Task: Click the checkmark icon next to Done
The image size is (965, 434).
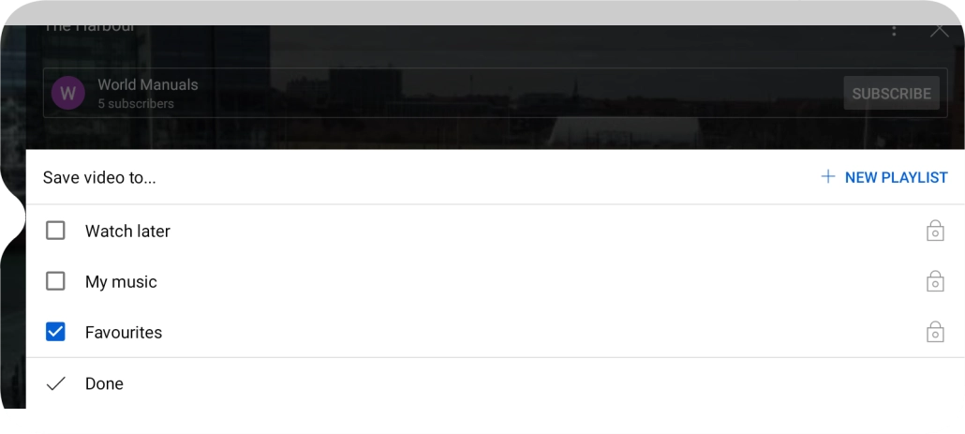Action: 55,383
